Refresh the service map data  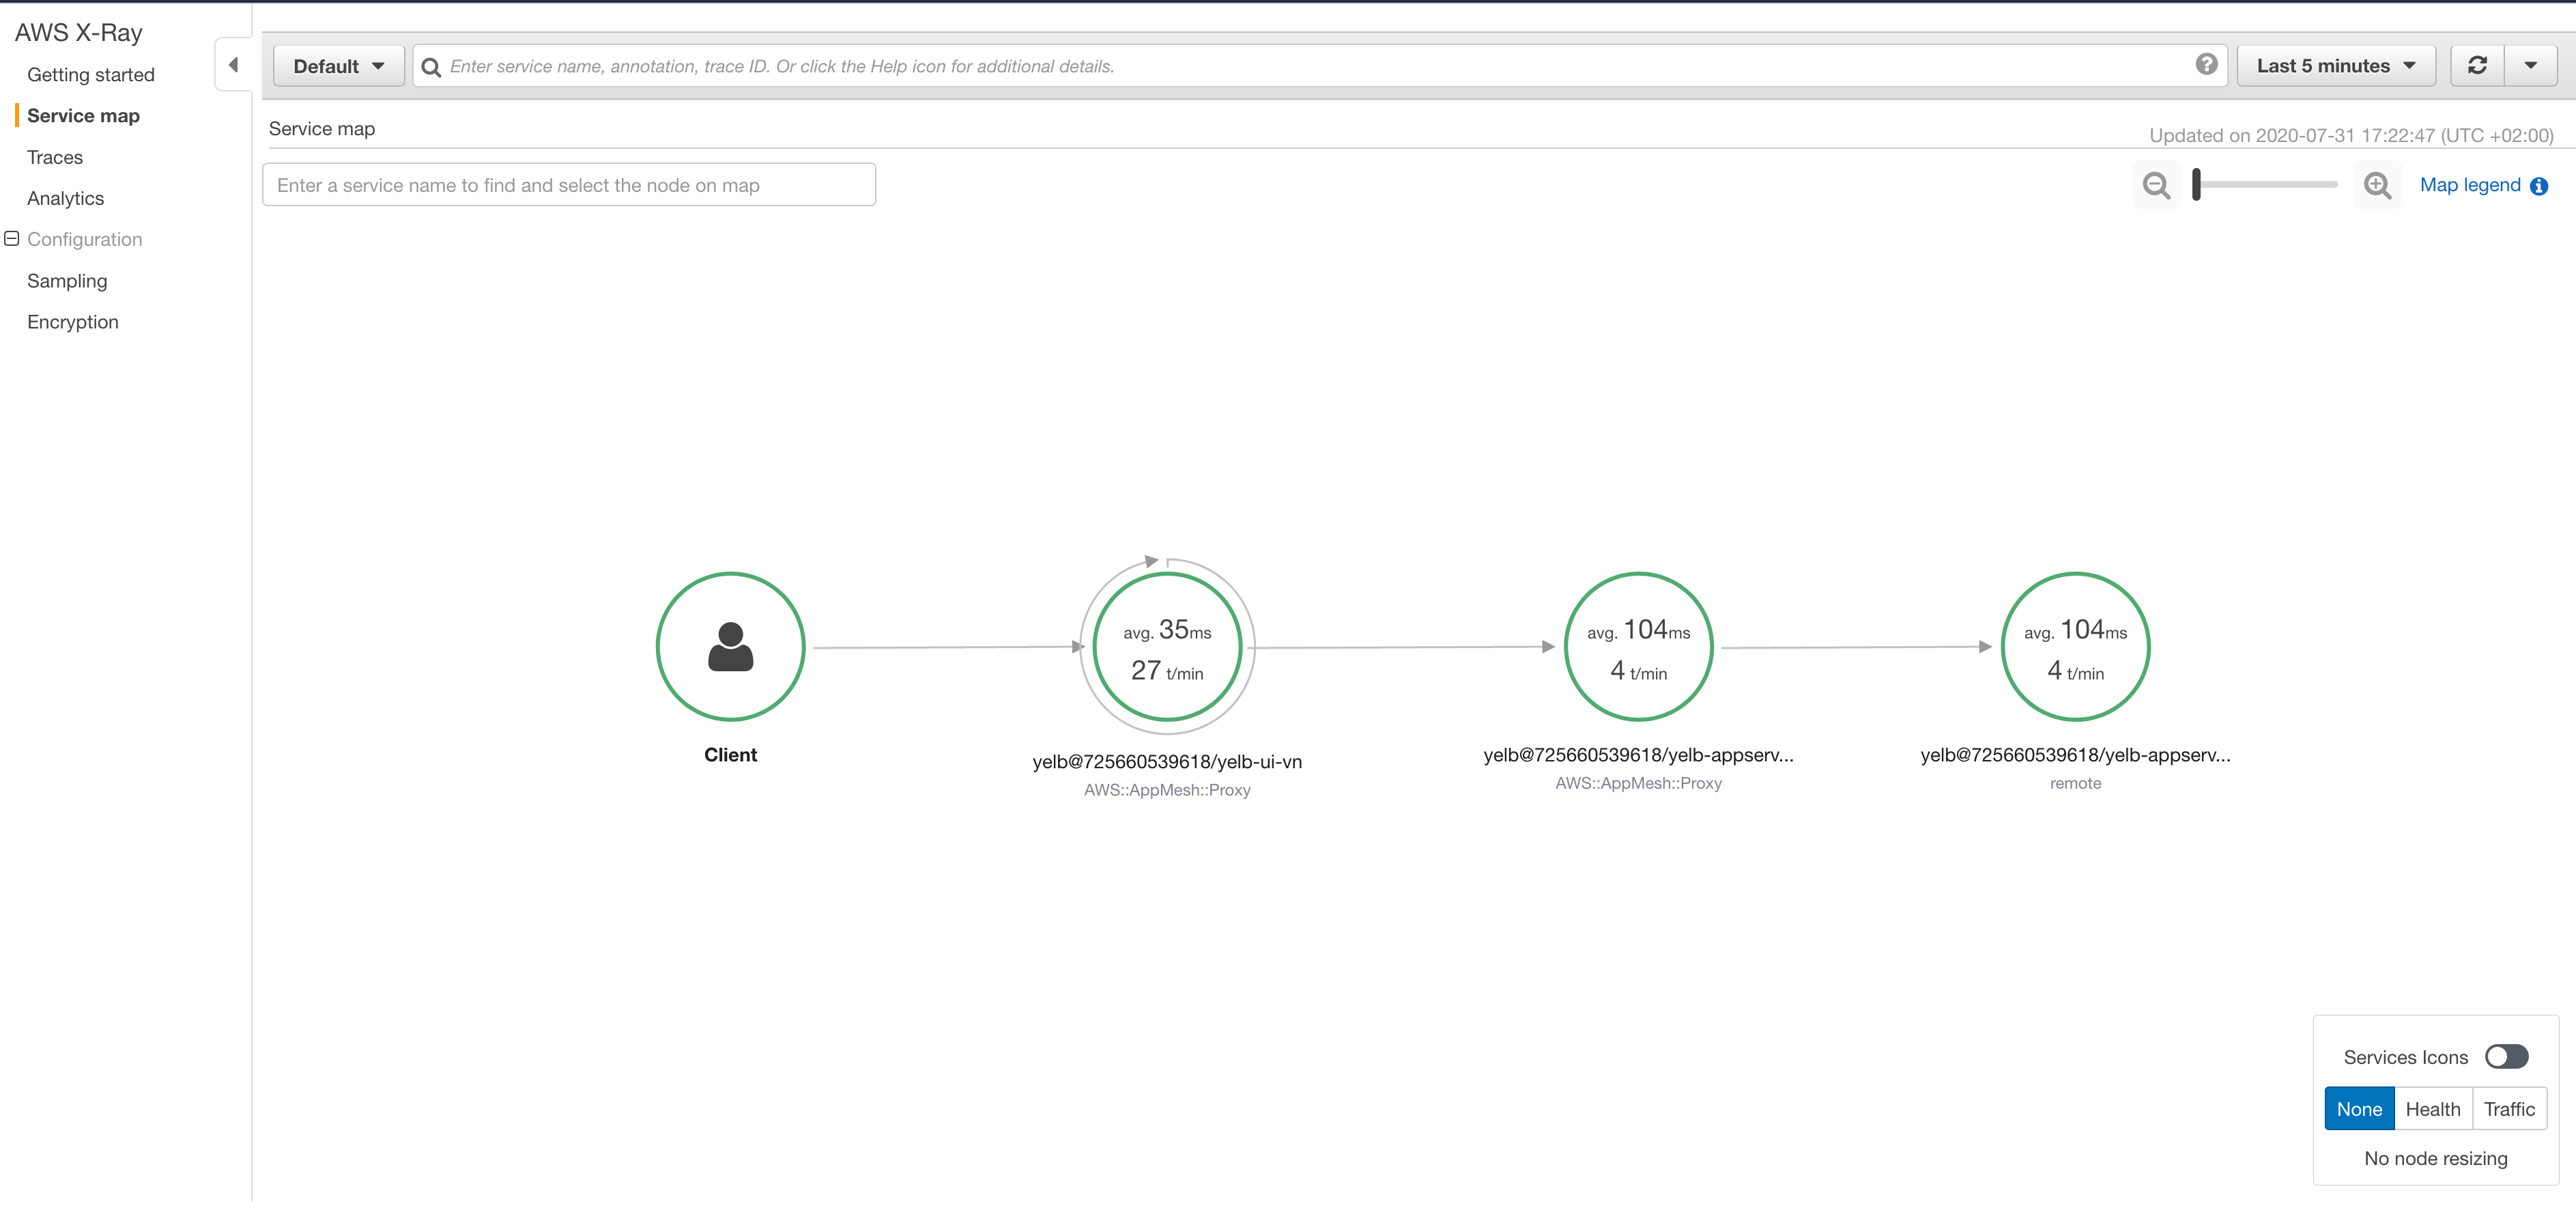2477,64
